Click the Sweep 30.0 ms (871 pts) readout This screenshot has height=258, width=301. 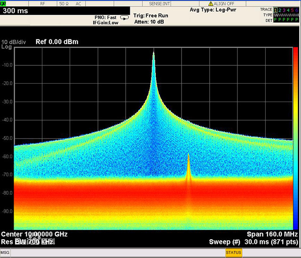click(253, 242)
